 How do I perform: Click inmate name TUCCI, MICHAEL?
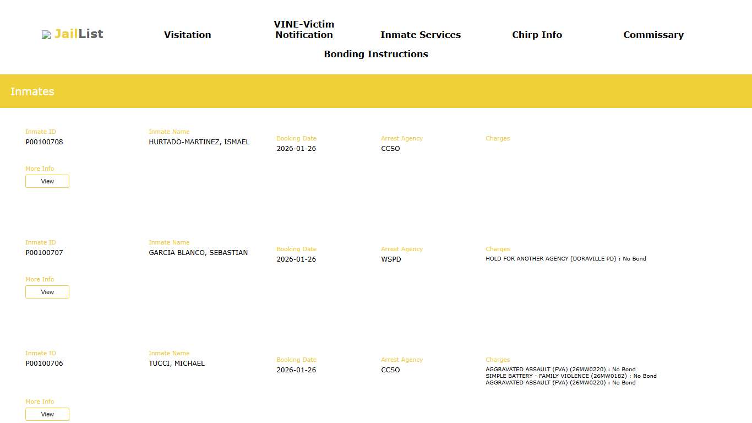pos(177,364)
